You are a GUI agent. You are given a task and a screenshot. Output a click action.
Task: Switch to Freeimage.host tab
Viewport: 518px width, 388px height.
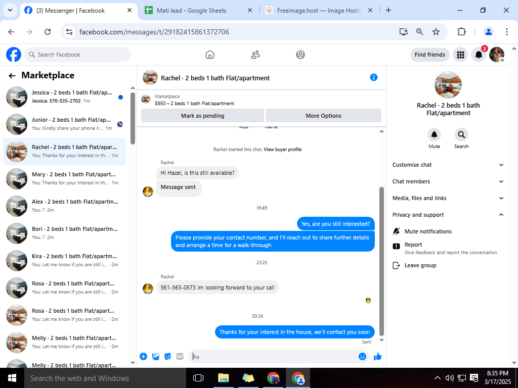319,11
